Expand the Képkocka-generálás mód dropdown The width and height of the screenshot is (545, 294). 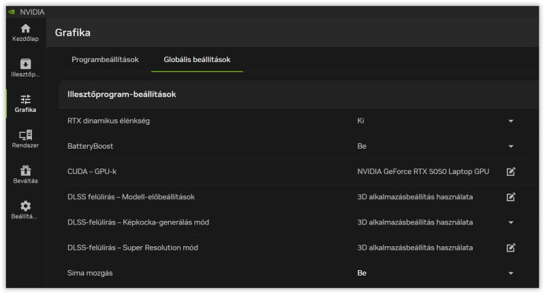click(511, 222)
